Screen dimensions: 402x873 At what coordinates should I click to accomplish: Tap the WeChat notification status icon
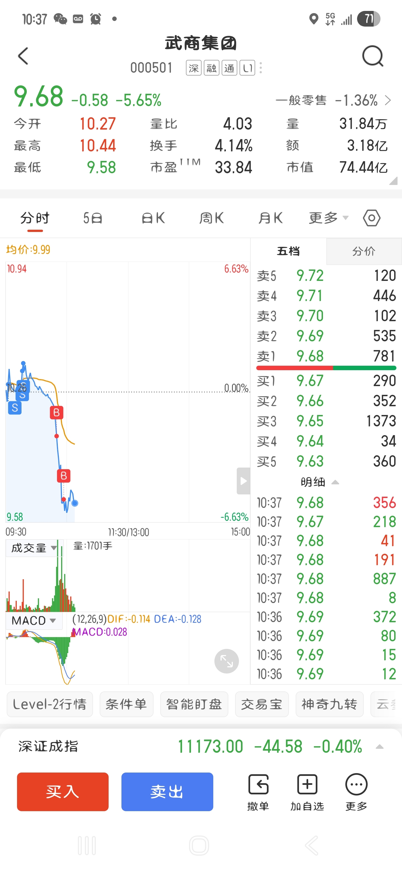pyautogui.click(x=61, y=19)
